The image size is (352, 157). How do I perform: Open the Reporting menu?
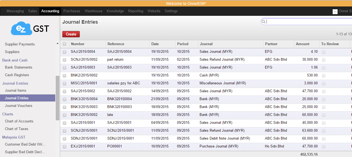[136, 11]
